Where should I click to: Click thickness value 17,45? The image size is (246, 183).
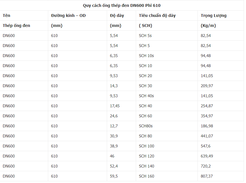pos(115,106)
